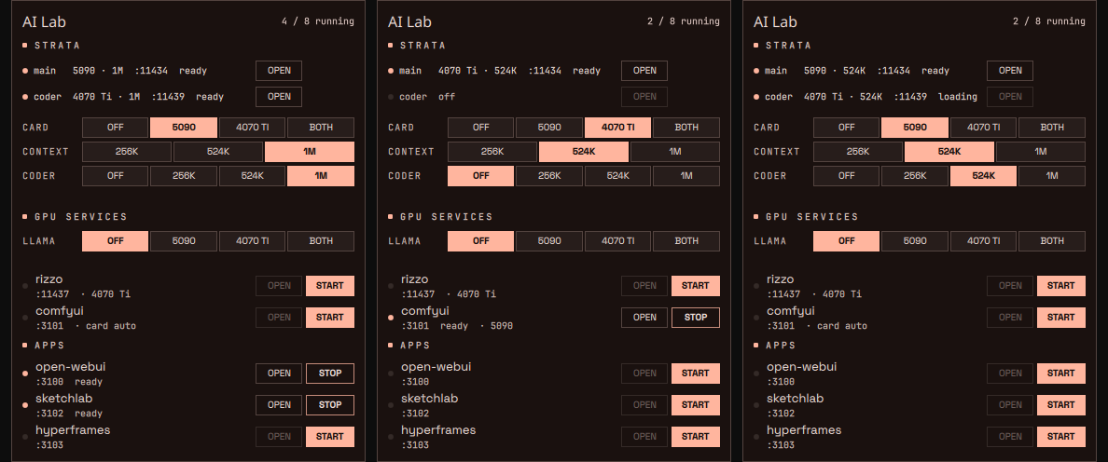Stop sketchlab in the left panel
The image size is (1108, 462).
pyautogui.click(x=330, y=405)
